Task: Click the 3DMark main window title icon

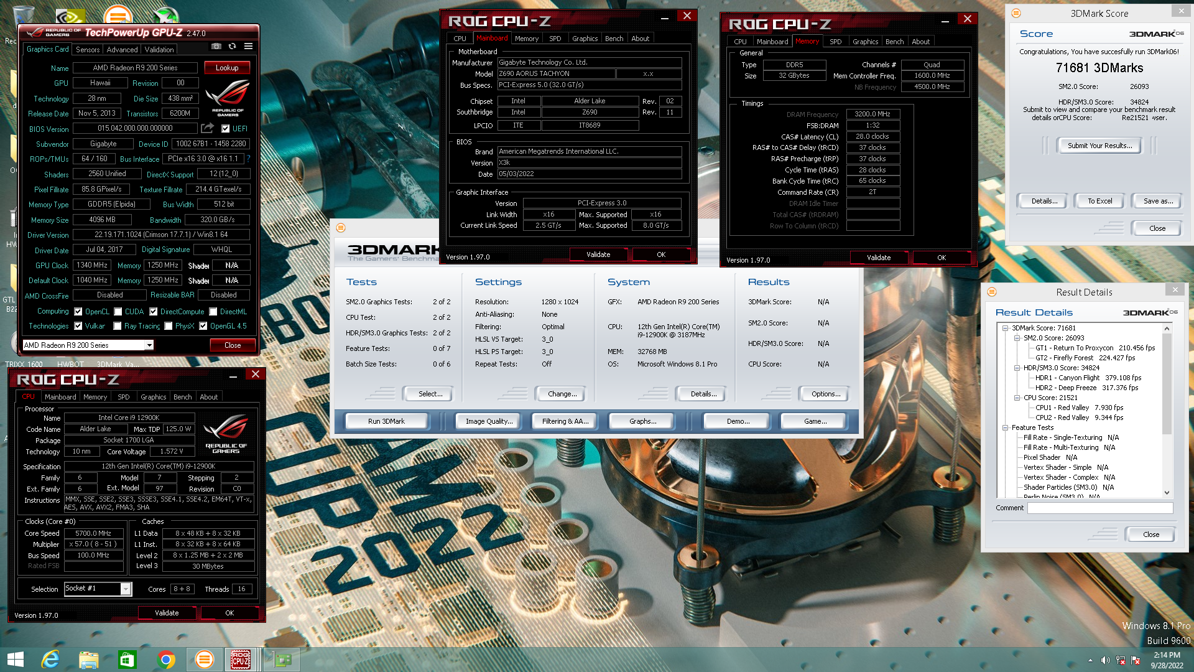Action: [341, 228]
